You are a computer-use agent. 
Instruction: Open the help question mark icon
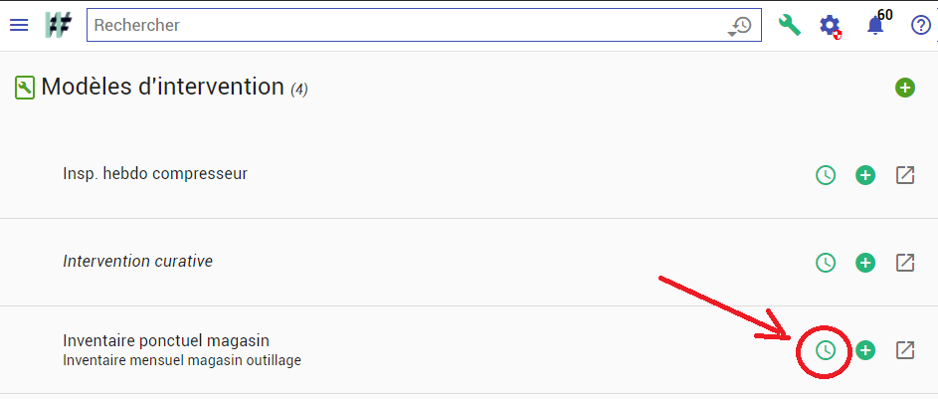point(921,26)
